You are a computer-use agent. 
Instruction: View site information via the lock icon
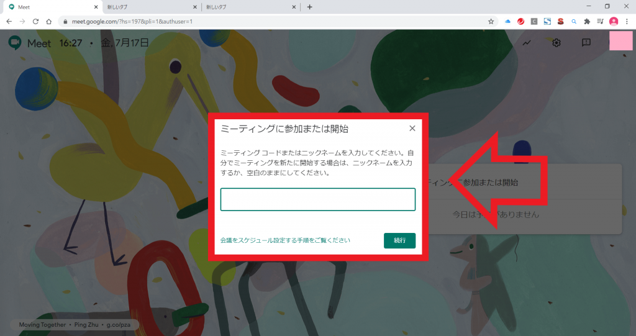[65, 22]
